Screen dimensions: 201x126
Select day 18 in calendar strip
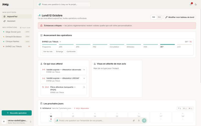(x=183, y=117)
